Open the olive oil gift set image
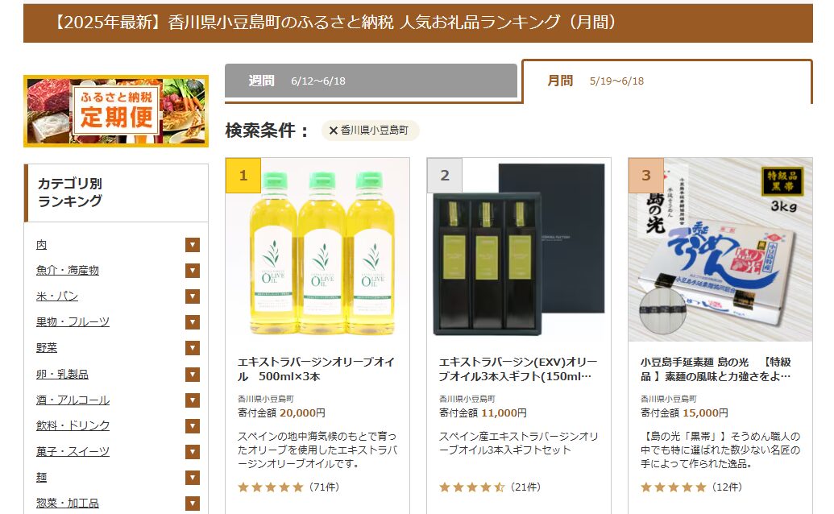 point(519,250)
